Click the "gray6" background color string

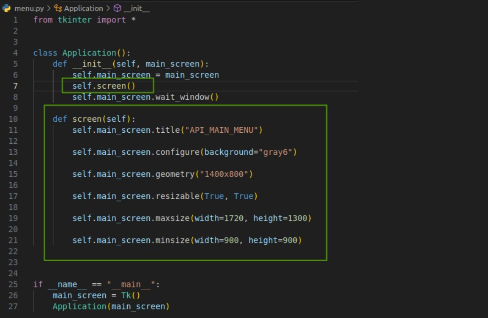(275, 152)
